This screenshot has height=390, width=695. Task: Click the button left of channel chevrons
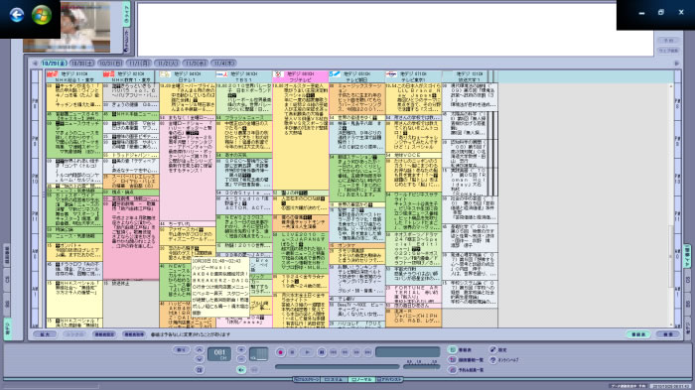(181, 349)
